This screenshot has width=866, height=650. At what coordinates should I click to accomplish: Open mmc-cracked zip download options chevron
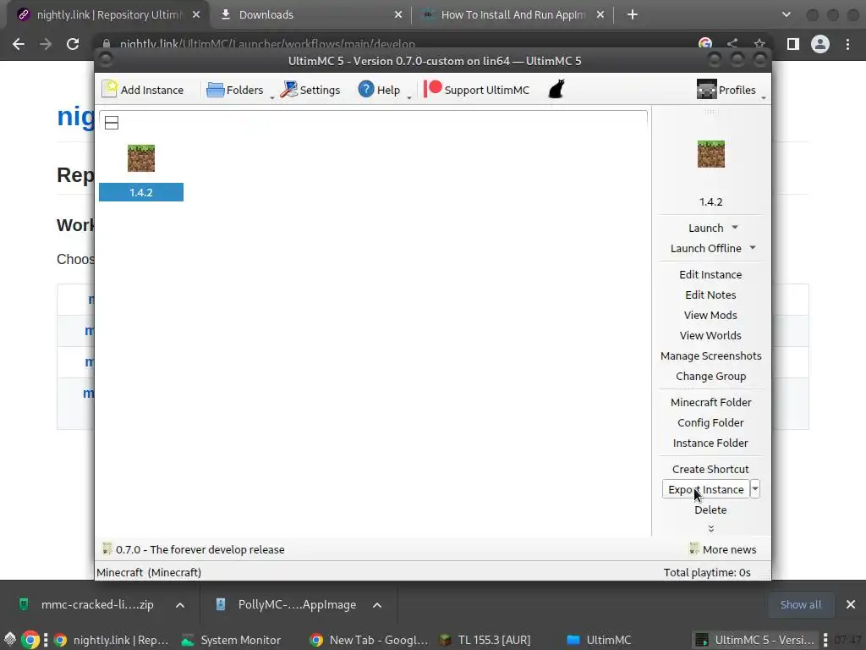click(x=180, y=605)
